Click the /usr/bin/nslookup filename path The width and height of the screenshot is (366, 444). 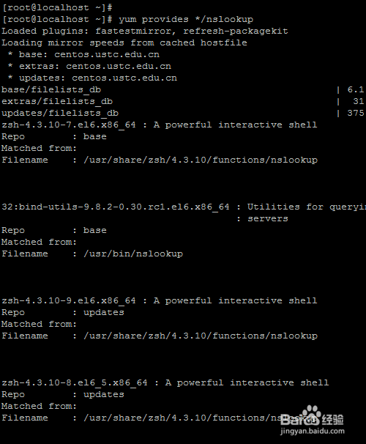click(x=133, y=254)
